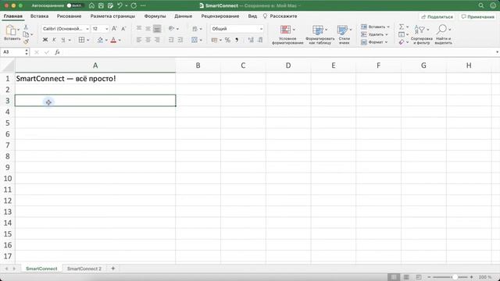The image size is (500, 281).
Task: Open Conditional formatting (Условное форматирование)
Action: pos(287,34)
